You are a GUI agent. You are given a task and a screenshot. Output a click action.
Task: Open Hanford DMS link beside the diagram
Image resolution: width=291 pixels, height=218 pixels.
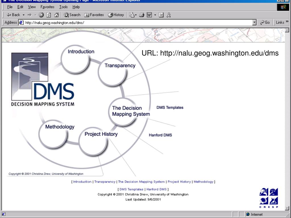(x=160, y=135)
